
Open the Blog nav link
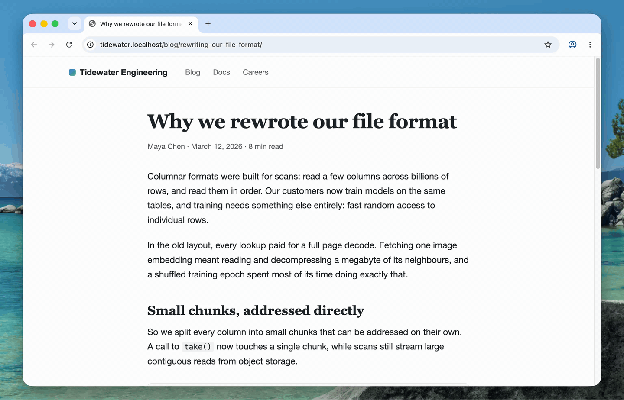click(x=192, y=72)
